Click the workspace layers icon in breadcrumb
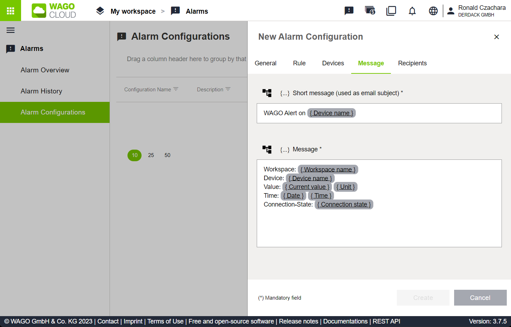The width and height of the screenshot is (511, 327). 100,11
